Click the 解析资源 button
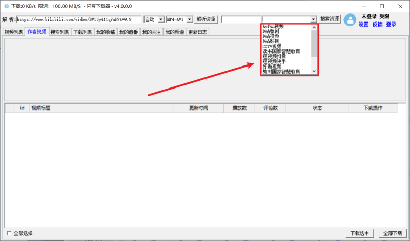Image resolution: width=410 pixels, height=241 pixels. click(207, 19)
